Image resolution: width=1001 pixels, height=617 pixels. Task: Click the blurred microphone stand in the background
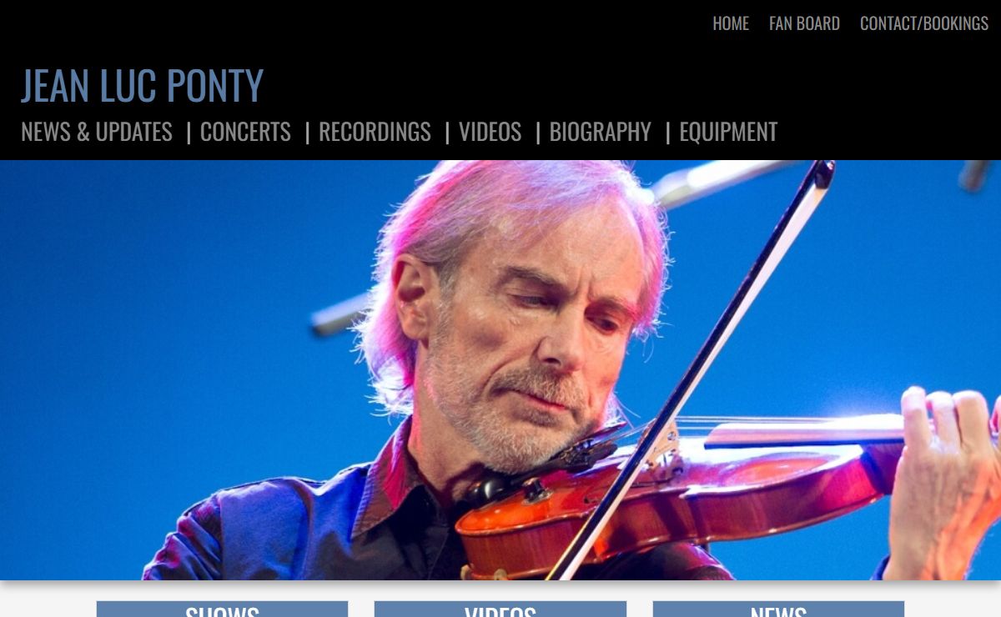(342, 314)
